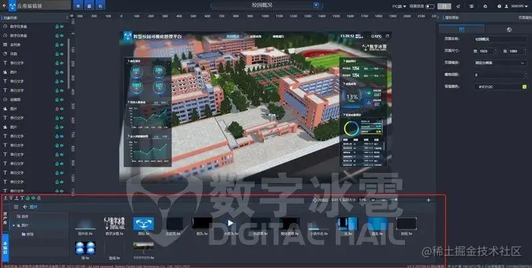Collapse the 对象列表 panel with its chevron
This screenshot has height=268, width=532.
click(x=67, y=18)
